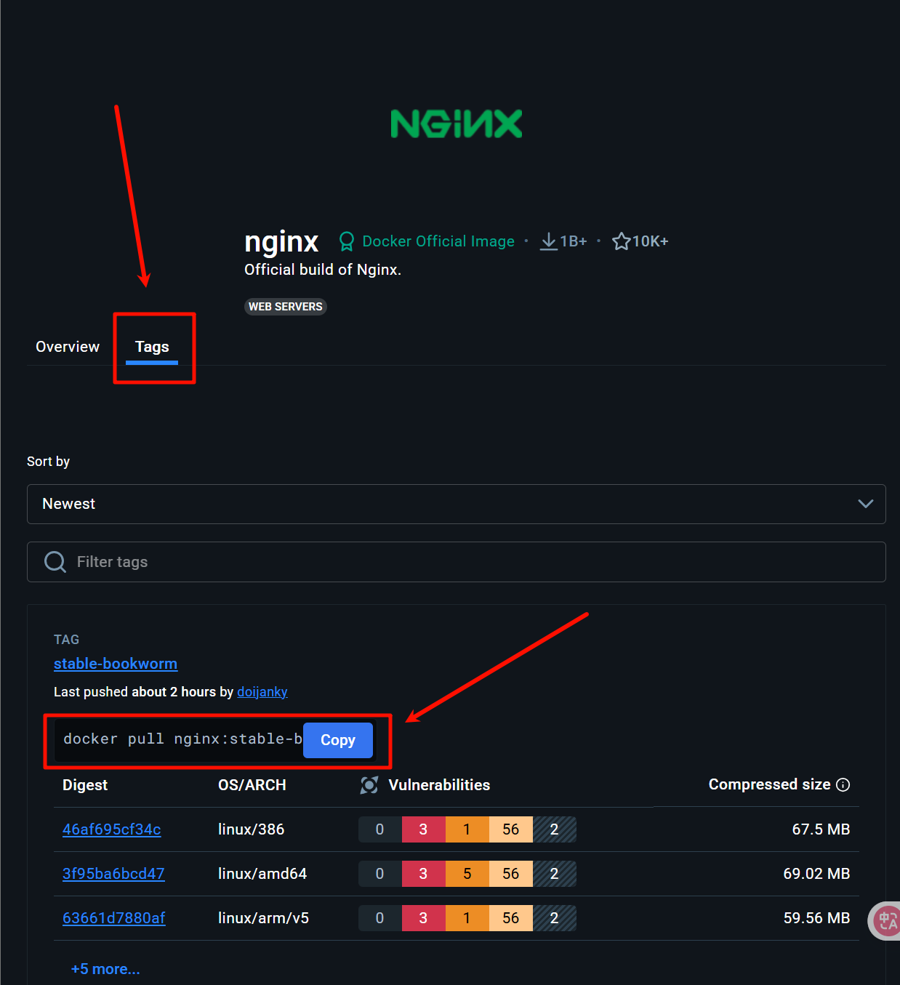Click the Compressed size info icon

(x=843, y=785)
